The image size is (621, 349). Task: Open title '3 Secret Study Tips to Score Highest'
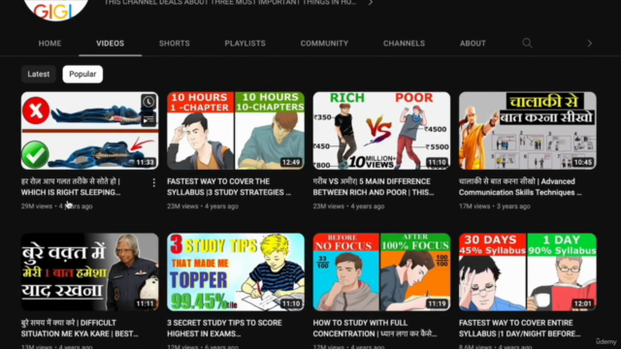(224, 328)
